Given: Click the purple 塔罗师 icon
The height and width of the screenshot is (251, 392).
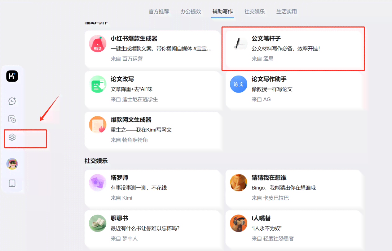Looking at the screenshot, I should point(98,183).
